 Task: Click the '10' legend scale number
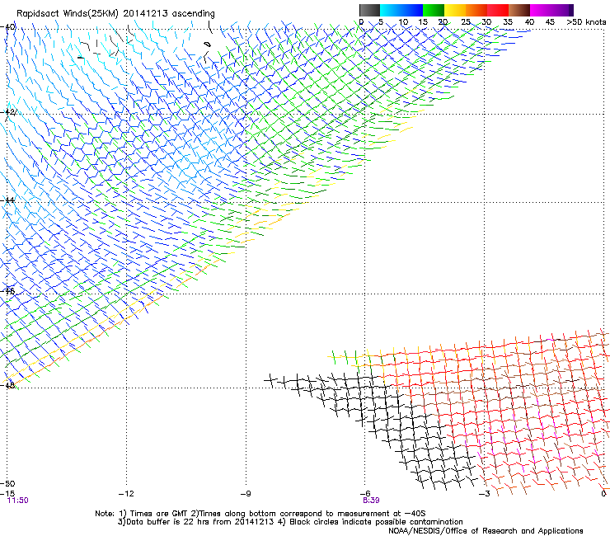coord(403,22)
